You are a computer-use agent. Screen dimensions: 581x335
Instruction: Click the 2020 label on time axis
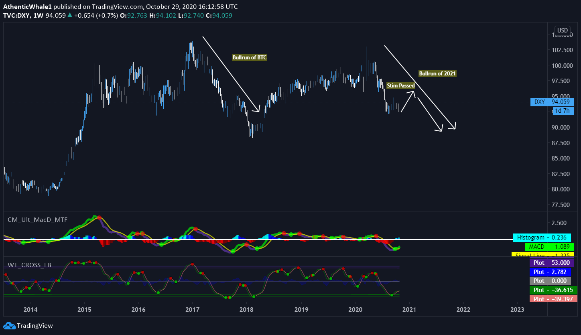click(355, 309)
